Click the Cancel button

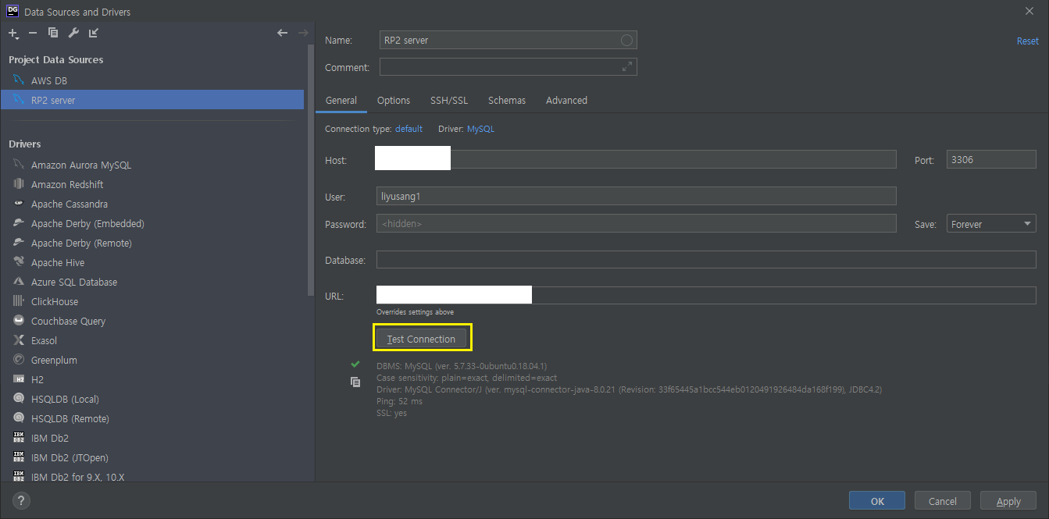(943, 501)
